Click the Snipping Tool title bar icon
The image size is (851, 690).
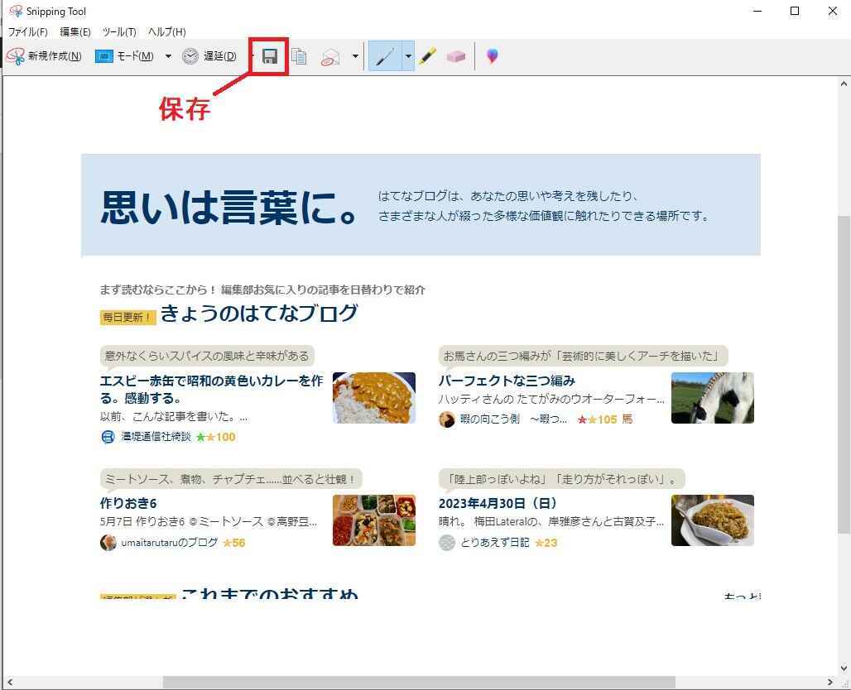(16, 11)
